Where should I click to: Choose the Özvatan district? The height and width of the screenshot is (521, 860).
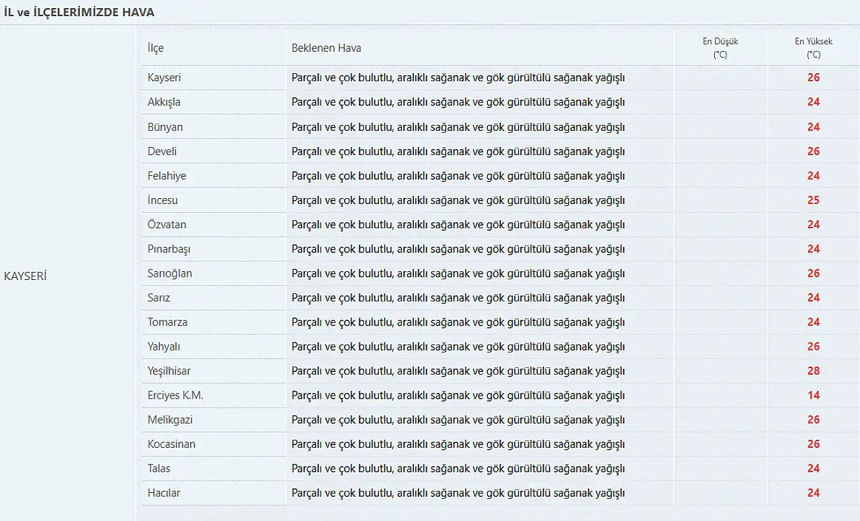pyautogui.click(x=167, y=224)
